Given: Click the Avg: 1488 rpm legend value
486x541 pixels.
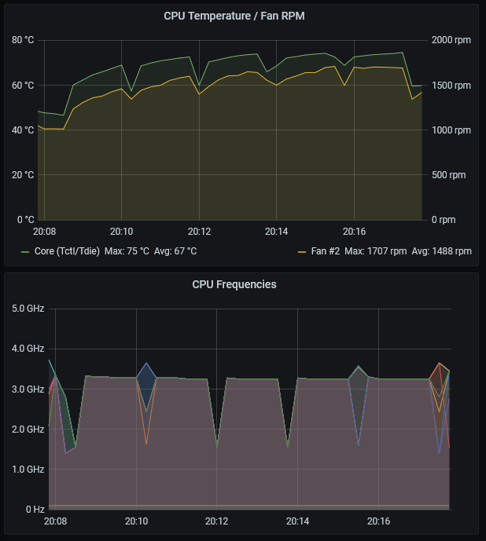Looking at the screenshot, I should coord(442,251).
